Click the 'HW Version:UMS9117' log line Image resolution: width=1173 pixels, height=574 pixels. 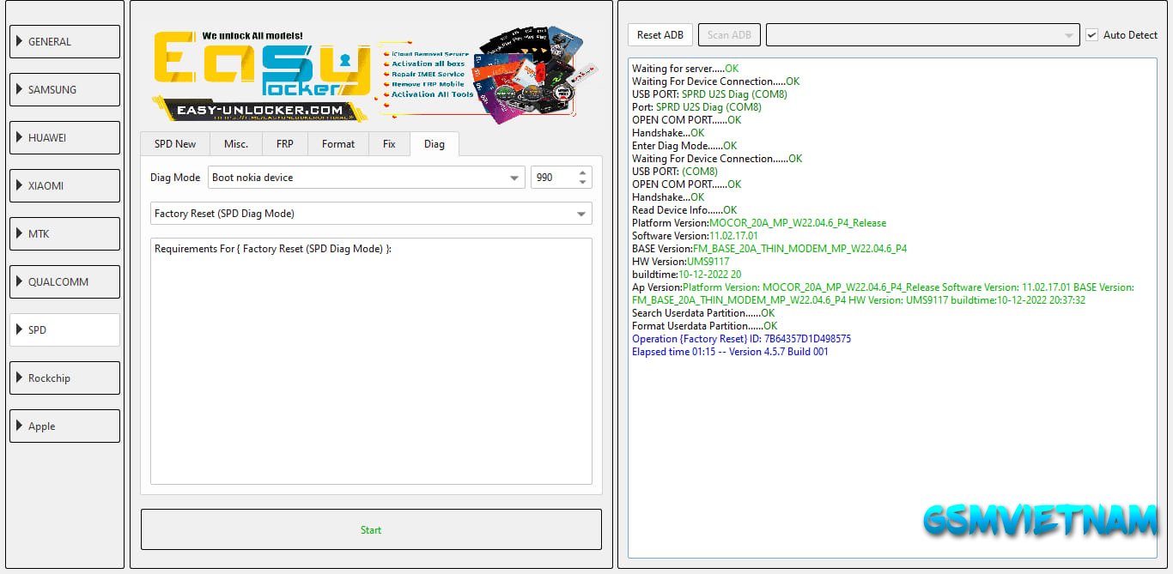(x=681, y=262)
